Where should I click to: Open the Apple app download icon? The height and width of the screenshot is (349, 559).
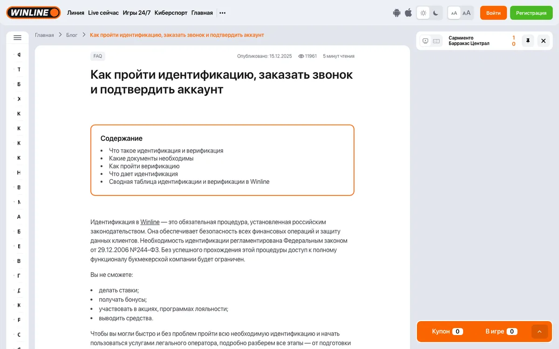click(x=409, y=13)
